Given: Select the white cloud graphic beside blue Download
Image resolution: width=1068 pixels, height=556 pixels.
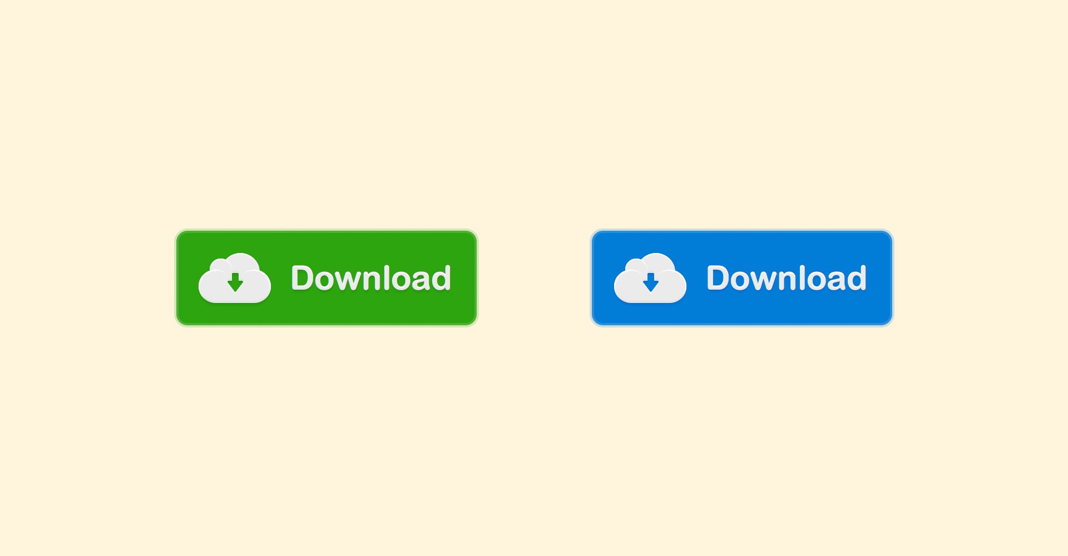Looking at the screenshot, I should click(x=650, y=278).
